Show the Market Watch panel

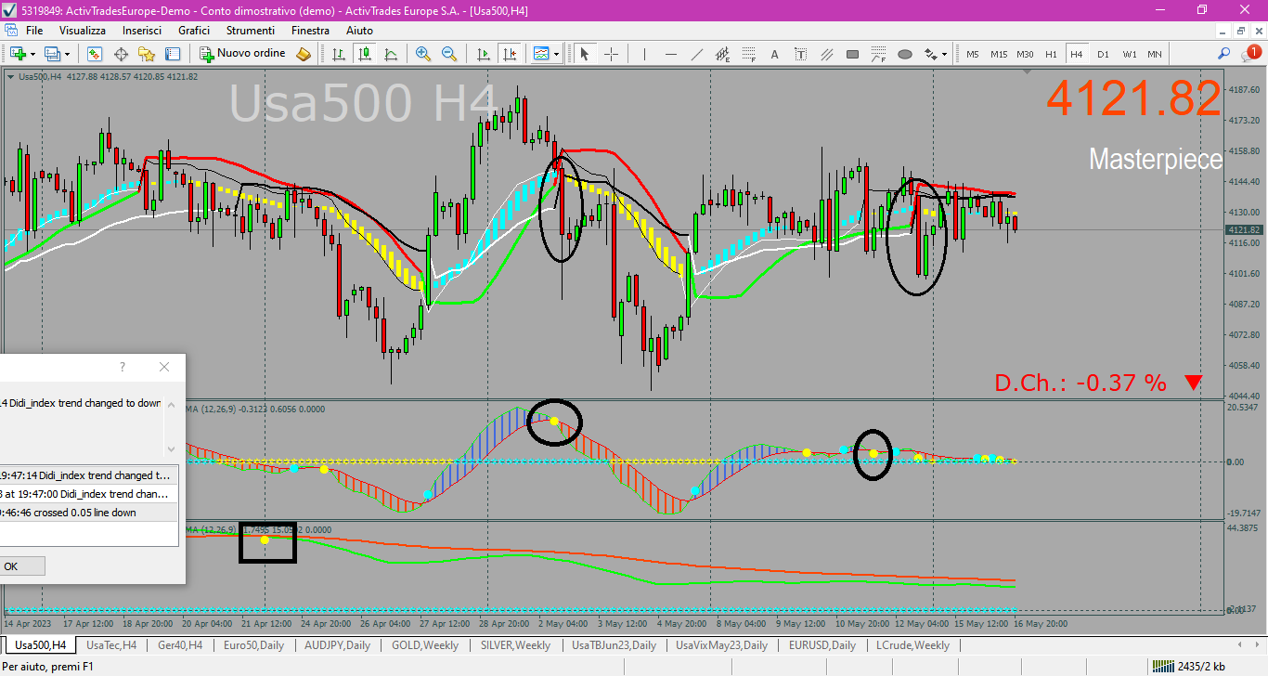click(95, 54)
